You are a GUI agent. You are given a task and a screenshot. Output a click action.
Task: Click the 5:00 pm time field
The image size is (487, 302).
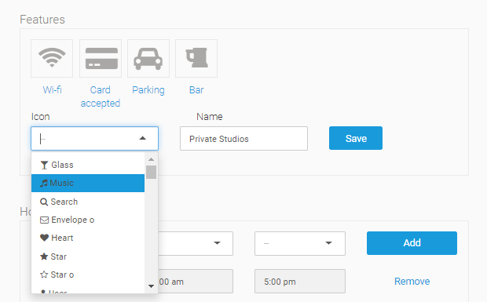300,282
